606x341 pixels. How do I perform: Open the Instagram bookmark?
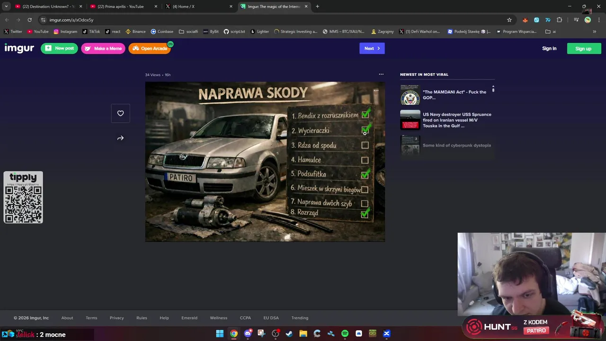65,32
